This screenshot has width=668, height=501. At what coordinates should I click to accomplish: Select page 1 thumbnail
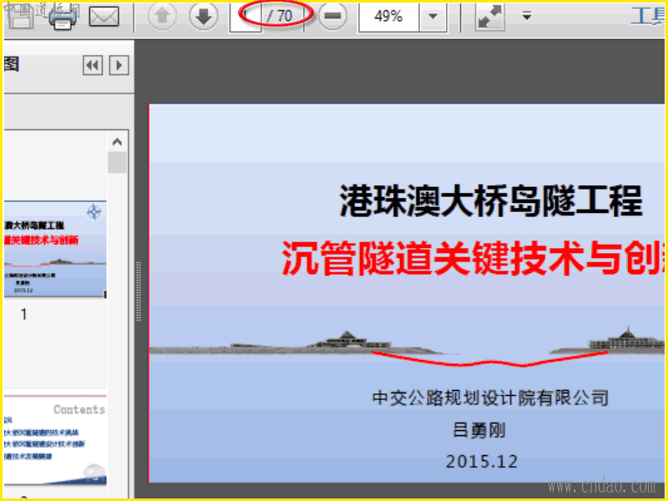click(55, 249)
